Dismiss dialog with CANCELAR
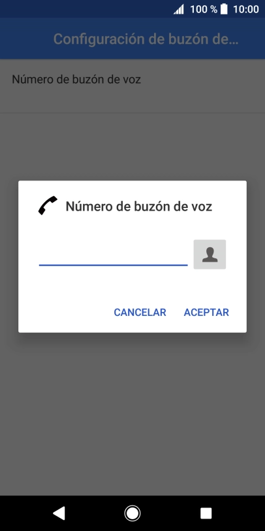Screen dimensions: 265x531 [x=140, y=312]
